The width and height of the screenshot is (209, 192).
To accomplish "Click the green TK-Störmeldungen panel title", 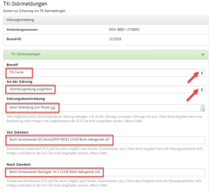I will 26,54.
